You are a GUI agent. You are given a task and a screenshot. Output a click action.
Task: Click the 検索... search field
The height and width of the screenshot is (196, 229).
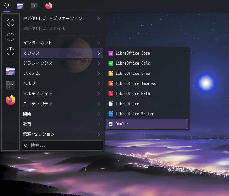[x=62, y=146]
